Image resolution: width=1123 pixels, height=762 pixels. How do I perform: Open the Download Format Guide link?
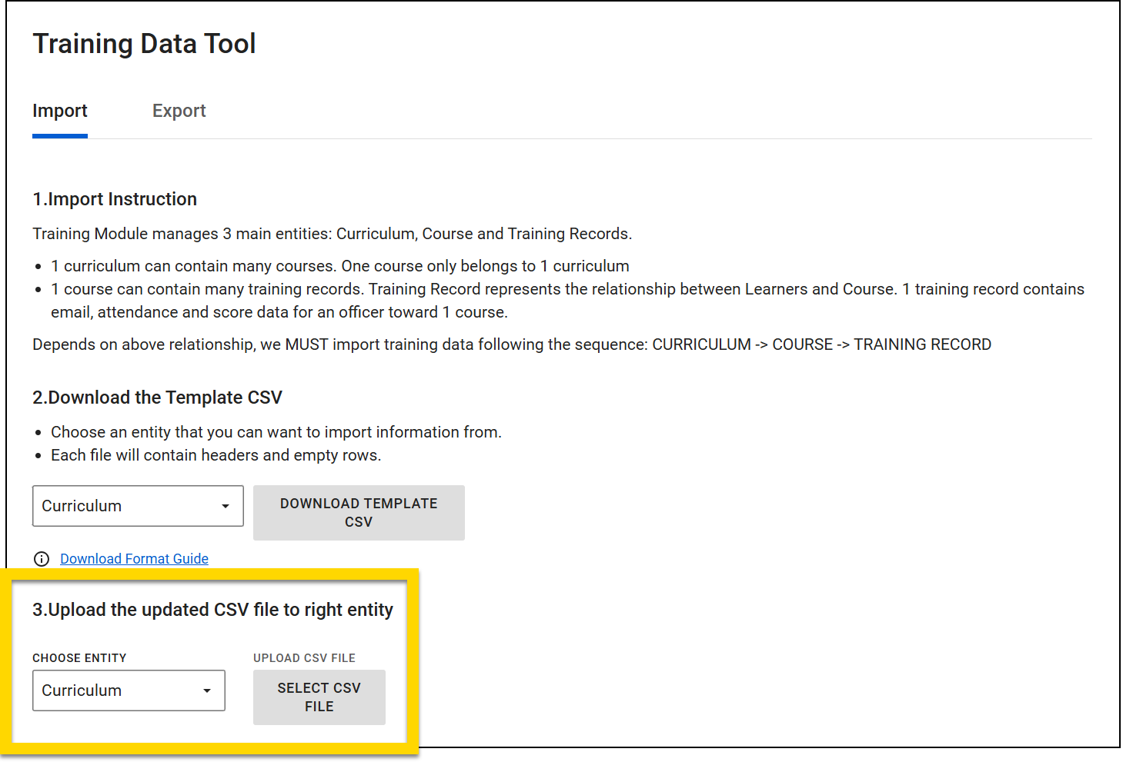click(x=134, y=558)
